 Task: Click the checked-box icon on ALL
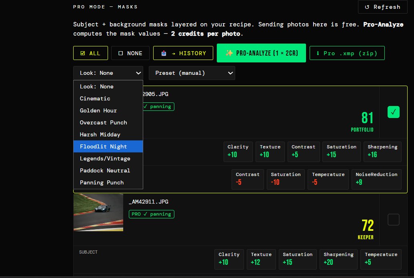[83, 53]
